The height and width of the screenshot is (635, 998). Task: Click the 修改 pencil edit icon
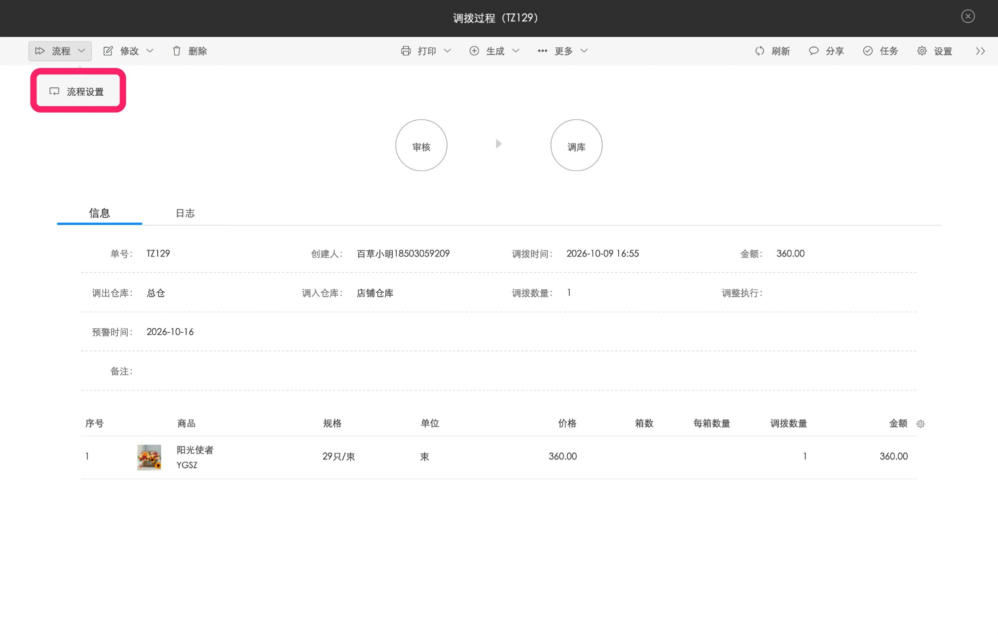(x=108, y=51)
